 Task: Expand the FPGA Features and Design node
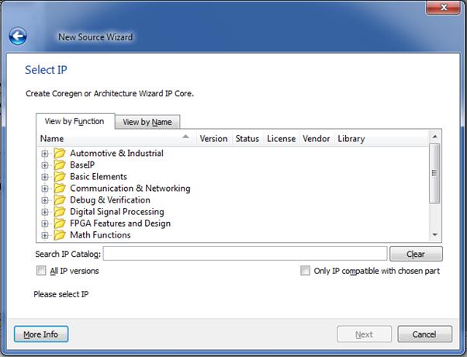45,224
